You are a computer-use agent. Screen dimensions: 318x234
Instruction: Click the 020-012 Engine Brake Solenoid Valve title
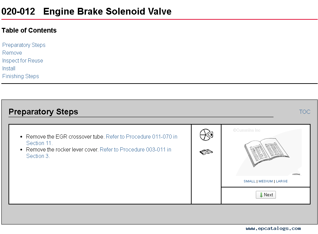tap(86, 11)
